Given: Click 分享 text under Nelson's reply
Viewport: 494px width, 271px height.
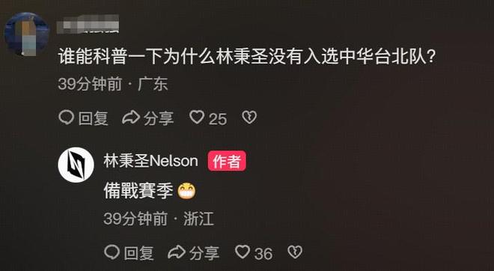Looking at the screenshot, I should (x=204, y=253).
